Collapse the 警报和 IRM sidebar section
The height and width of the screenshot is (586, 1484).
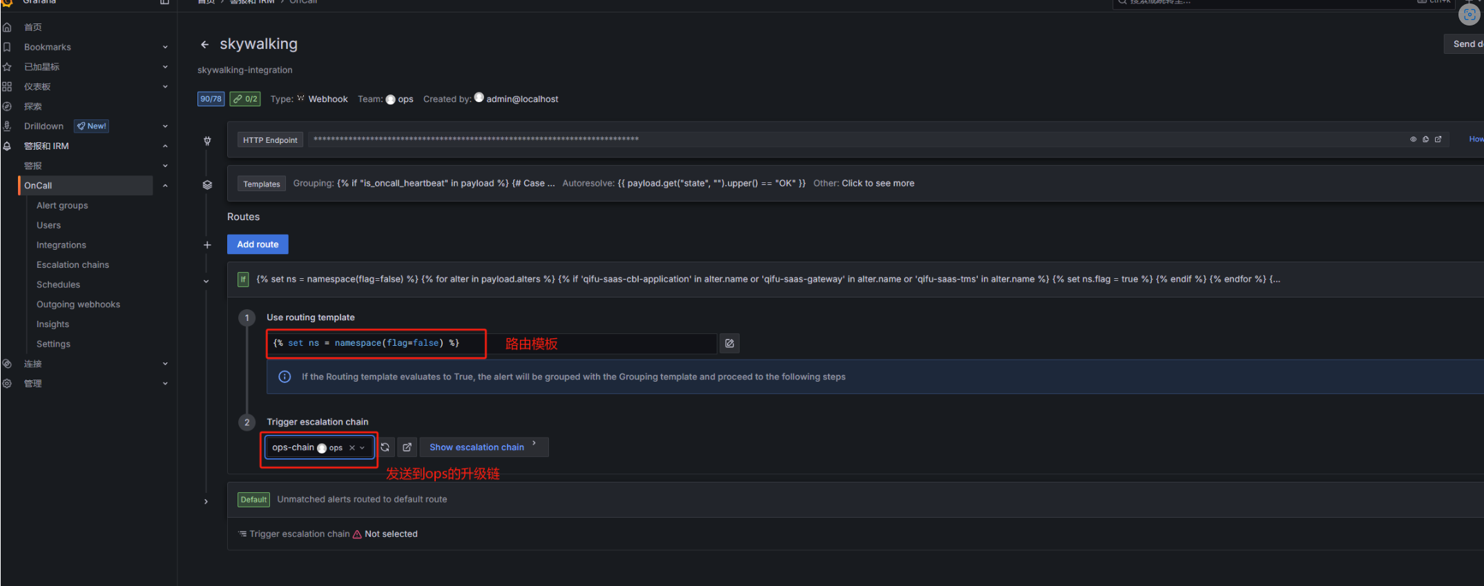165,146
